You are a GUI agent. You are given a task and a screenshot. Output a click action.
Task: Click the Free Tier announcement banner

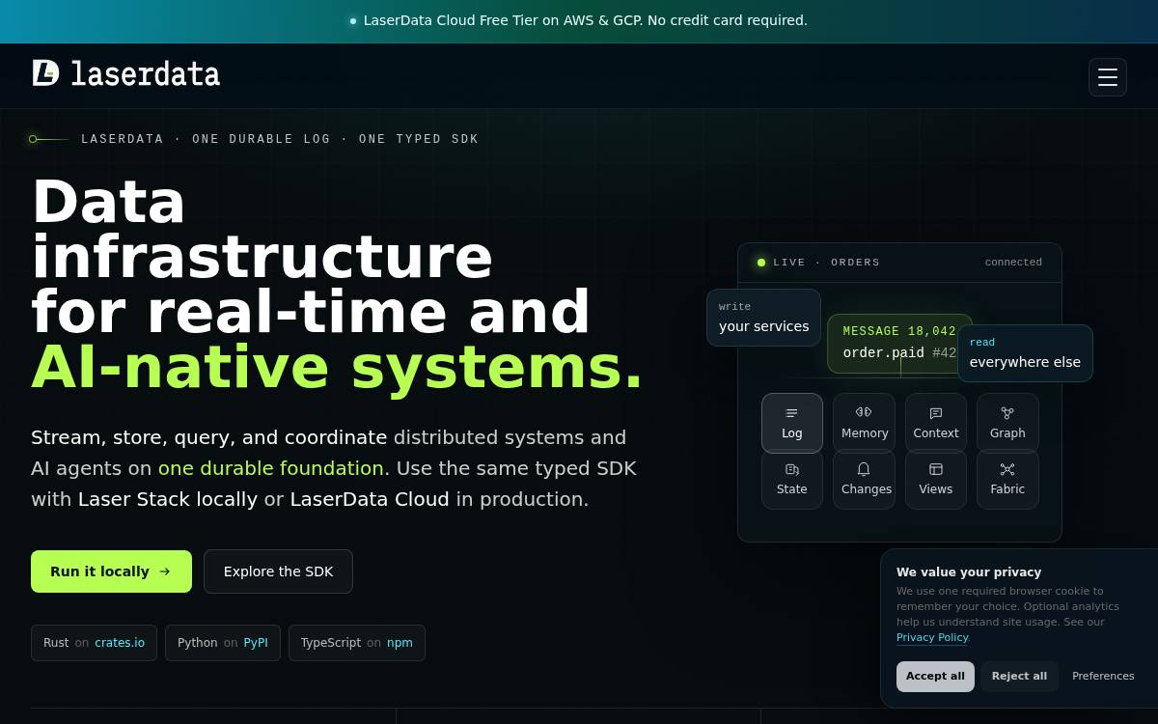579,20
